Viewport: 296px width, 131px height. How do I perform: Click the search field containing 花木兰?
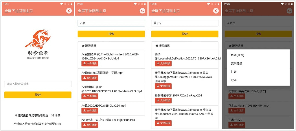coord(258,23)
